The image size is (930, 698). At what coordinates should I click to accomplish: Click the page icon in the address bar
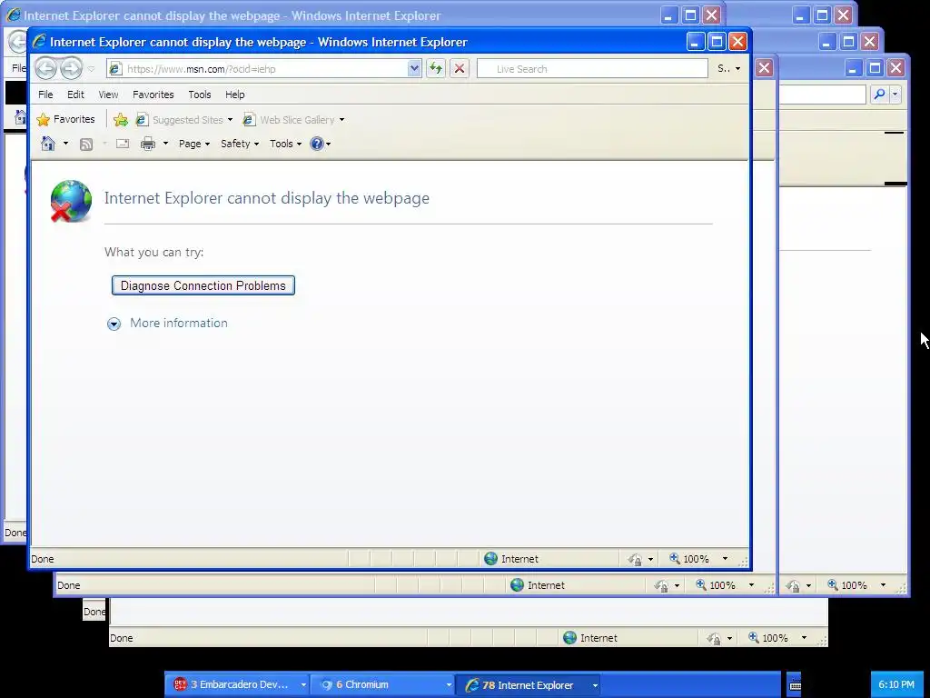click(115, 69)
